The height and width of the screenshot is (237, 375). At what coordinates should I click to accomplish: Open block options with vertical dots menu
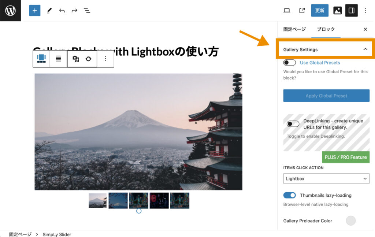point(105,59)
